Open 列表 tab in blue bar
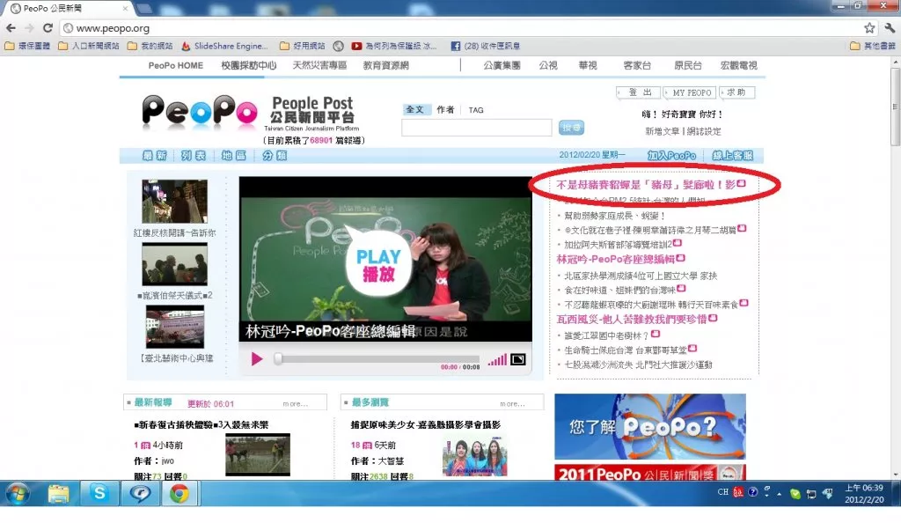The height and width of the screenshot is (523, 901). [x=193, y=156]
